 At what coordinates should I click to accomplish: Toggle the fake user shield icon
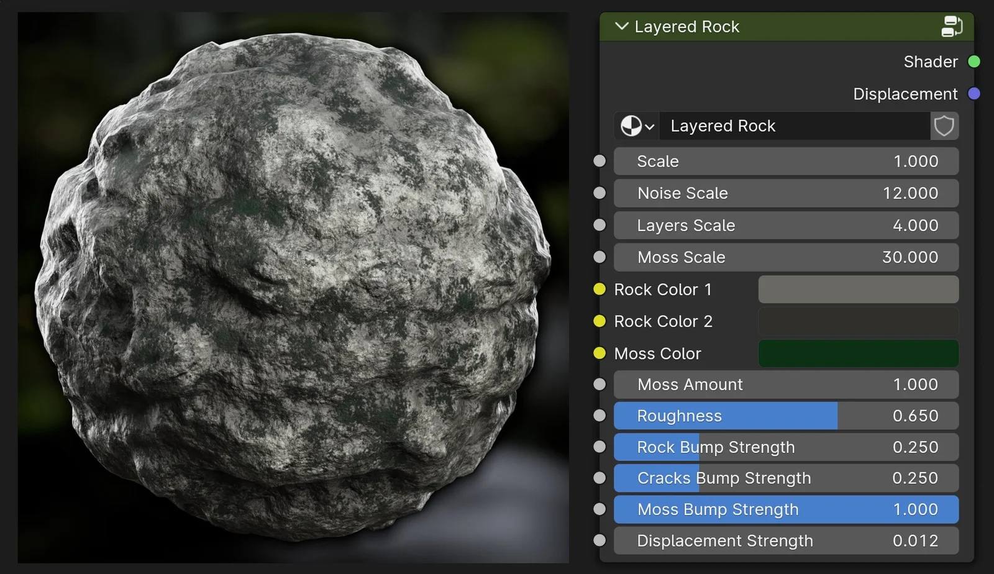tap(944, 126)
